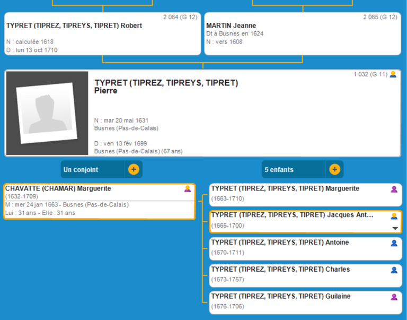Click Pierre's placeholder profile photo
The height and width of the screenshot is (320, 407).
[47, 114]
